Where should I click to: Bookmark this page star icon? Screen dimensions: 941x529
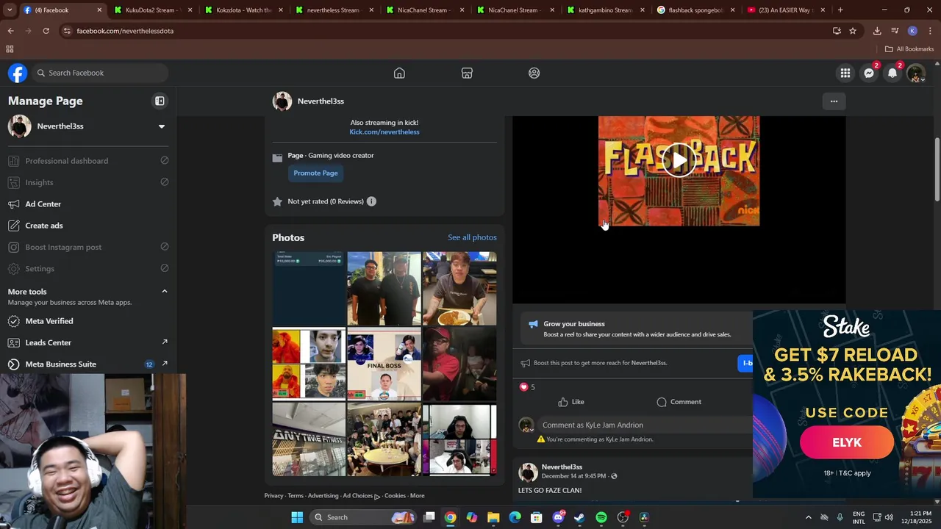pos(853,31)
